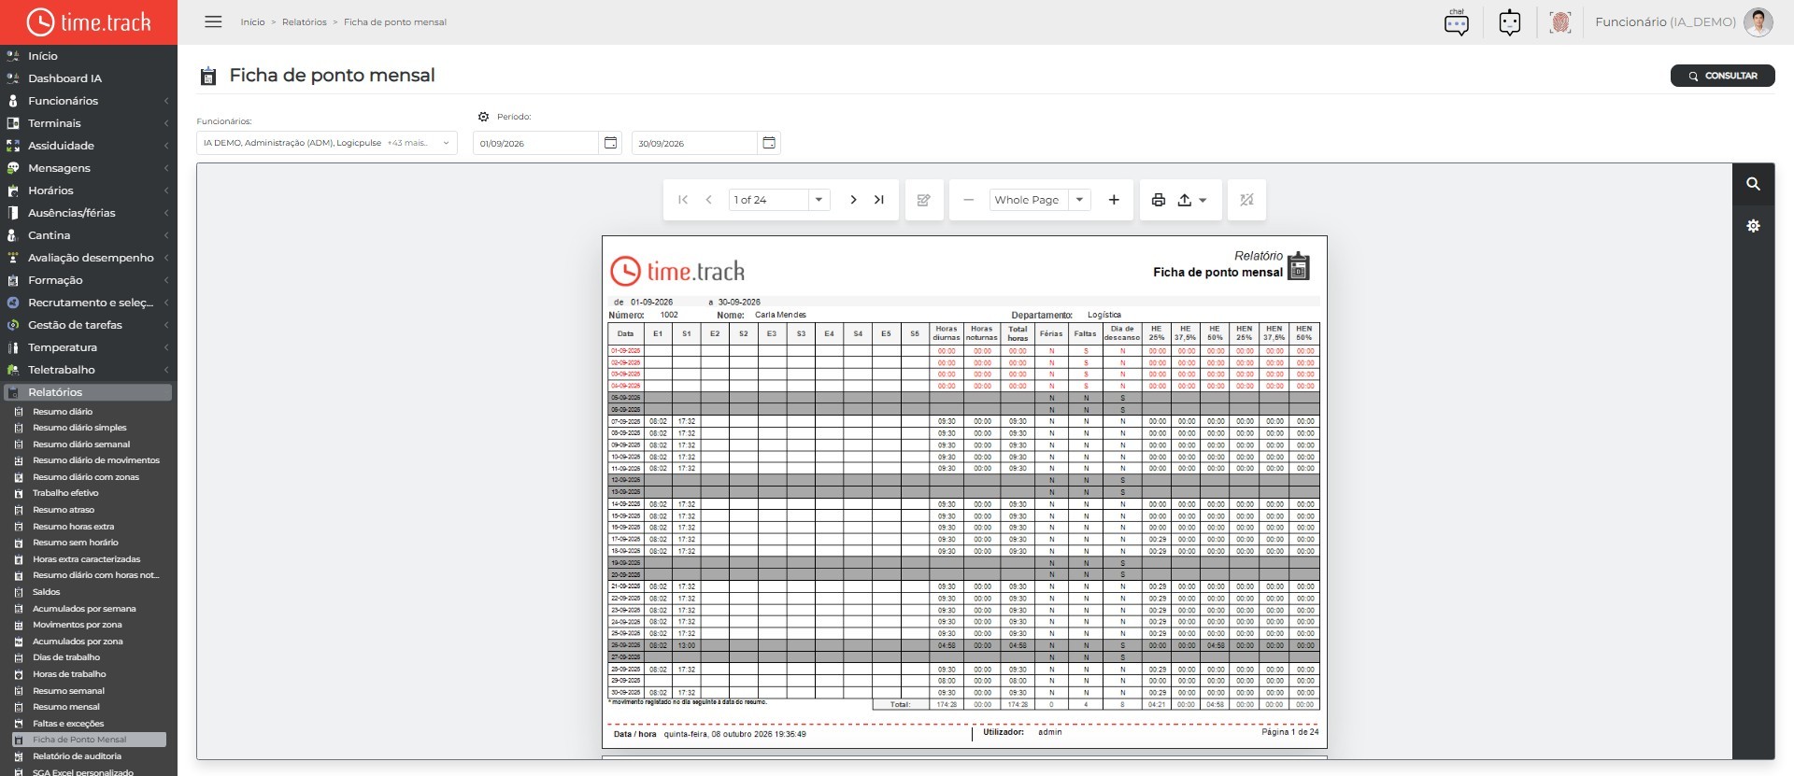Expand the Funcionários sidebar menu
1794x776 pixels.
pos(89,101)
